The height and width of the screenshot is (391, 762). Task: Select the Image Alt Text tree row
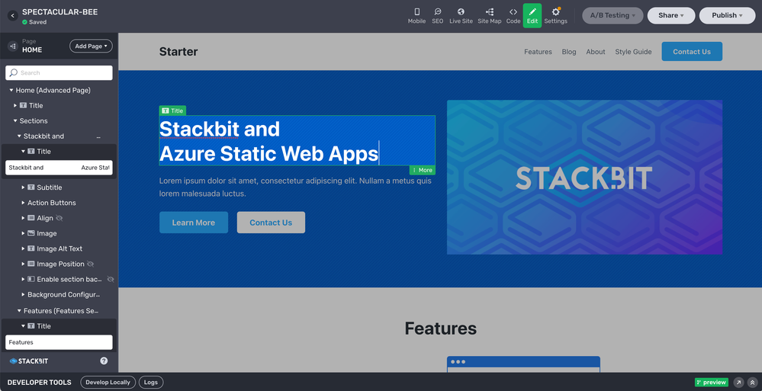click(x=59, y=248)
